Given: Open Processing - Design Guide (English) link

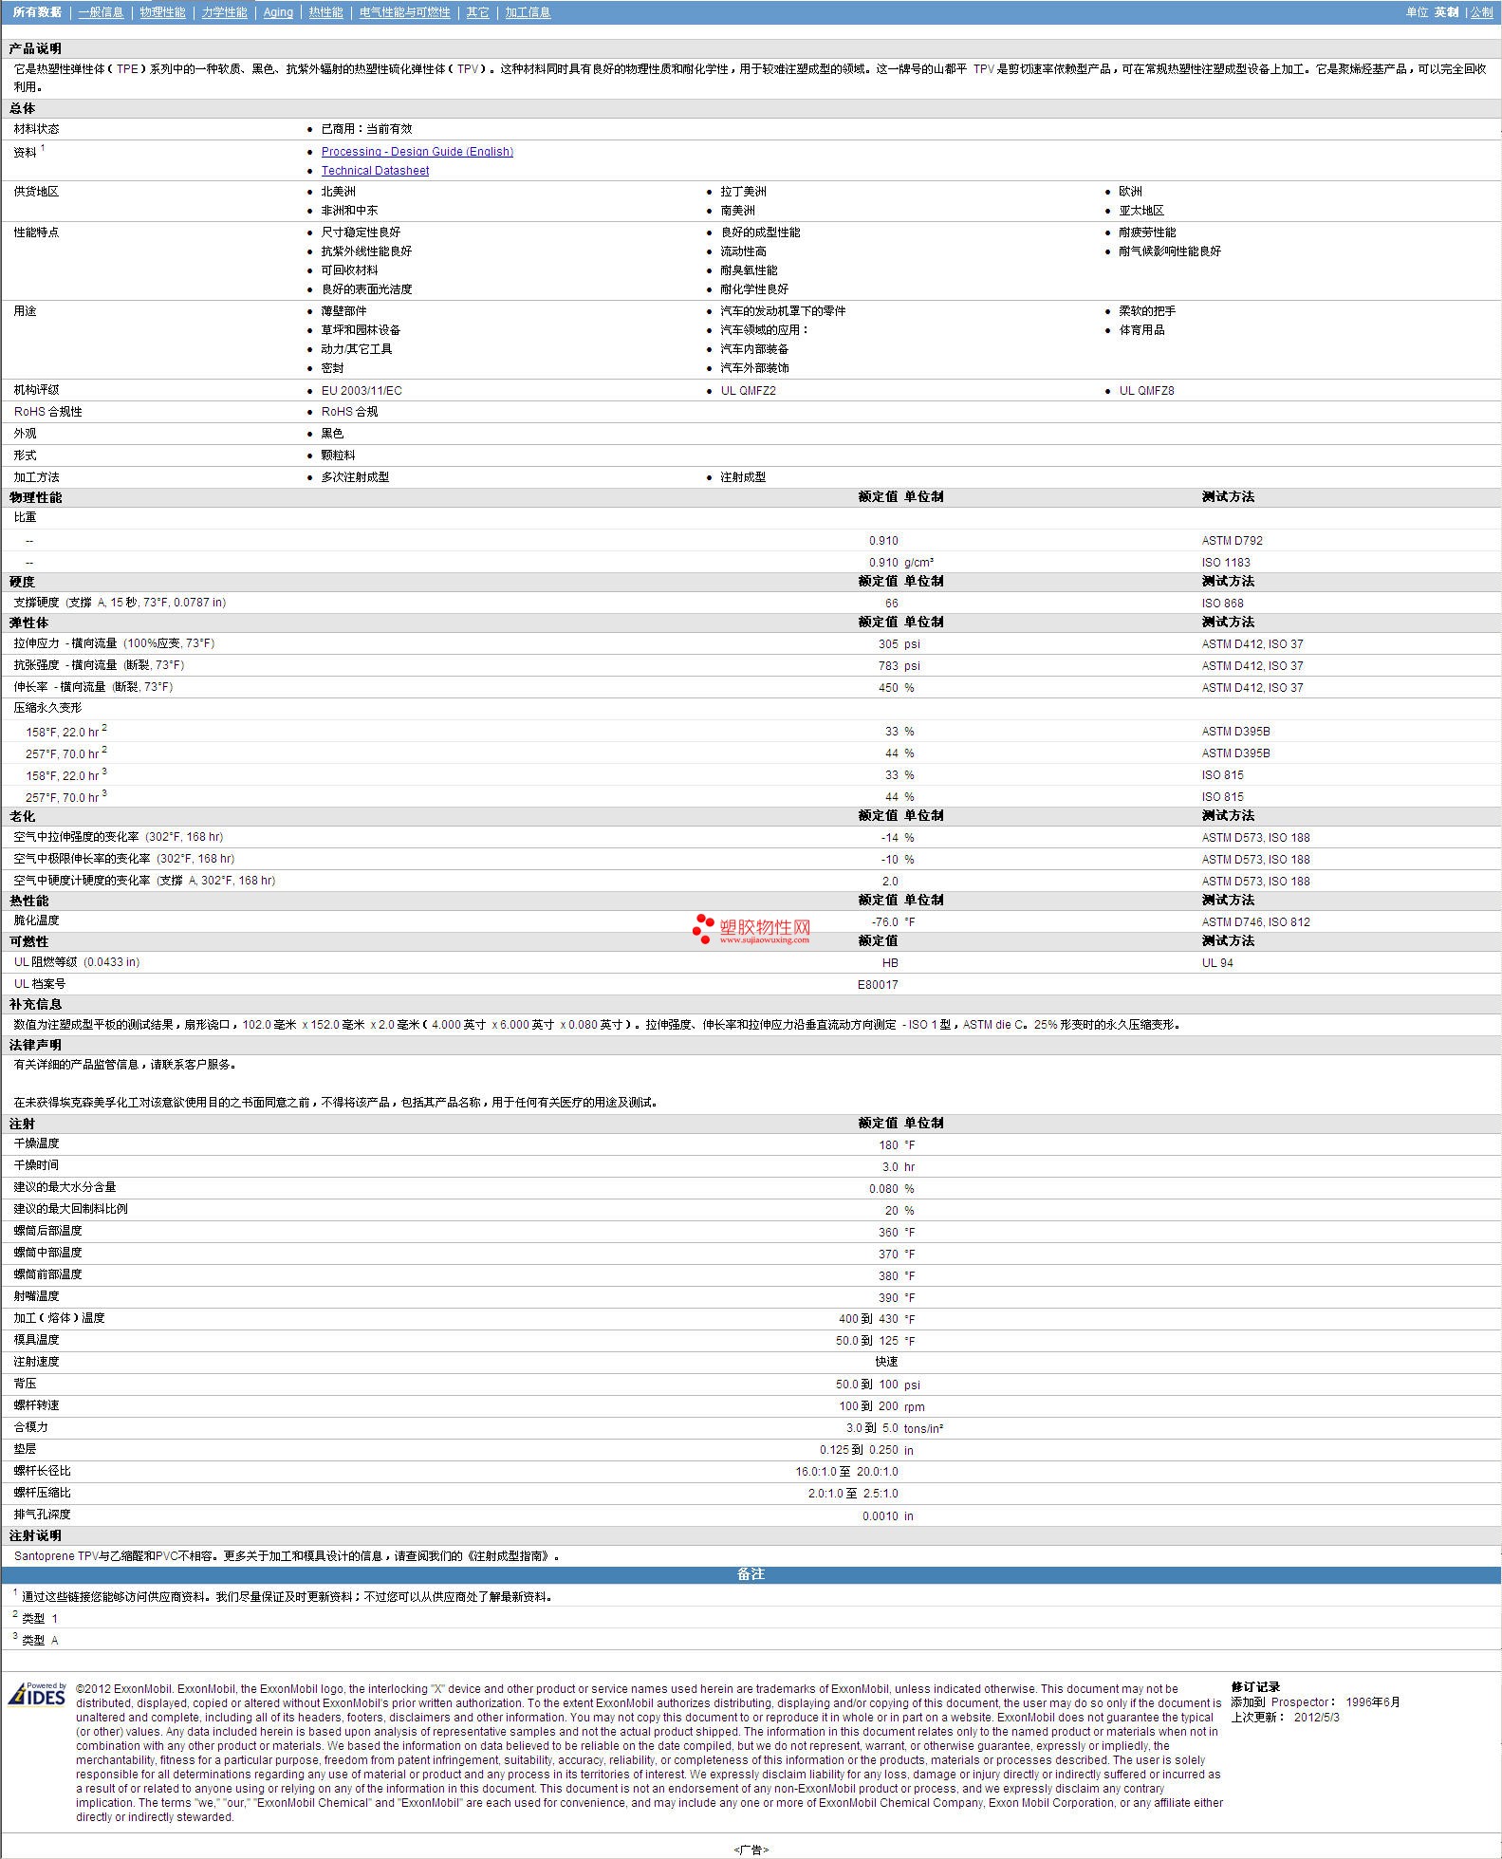Looking at the screenshot, I should 417,152.
